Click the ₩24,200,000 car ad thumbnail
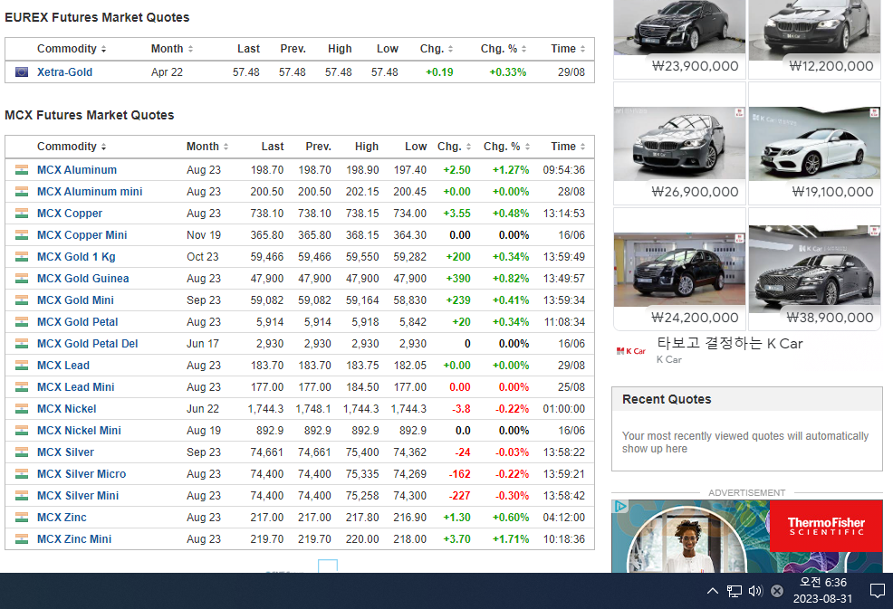 tap(679, 270)
